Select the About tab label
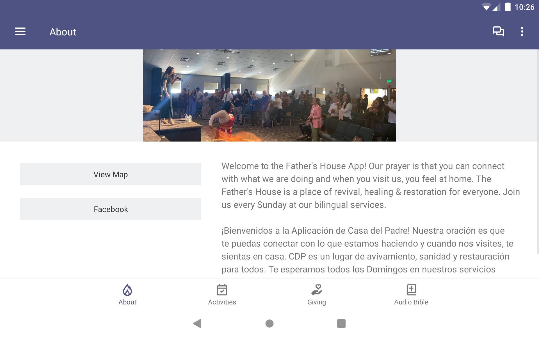The width and height of the screenshot is (539, 337). pyautogui.click(x=127, y=302)
